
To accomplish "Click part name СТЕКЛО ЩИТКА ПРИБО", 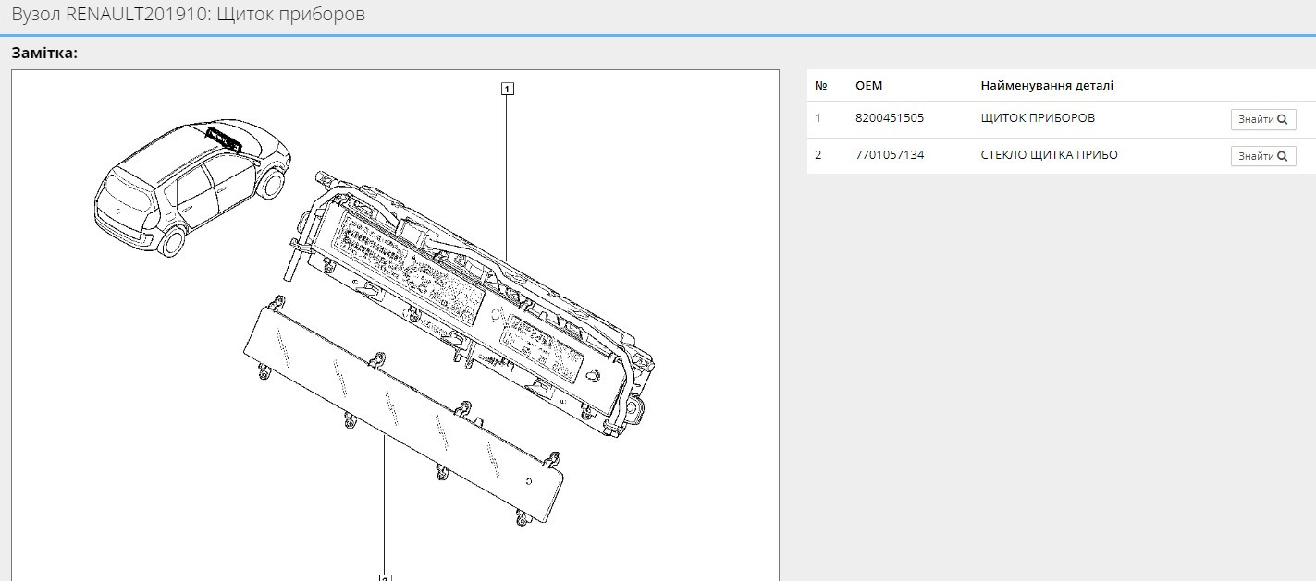I will pyautogui.click(x=1049, y=155).
